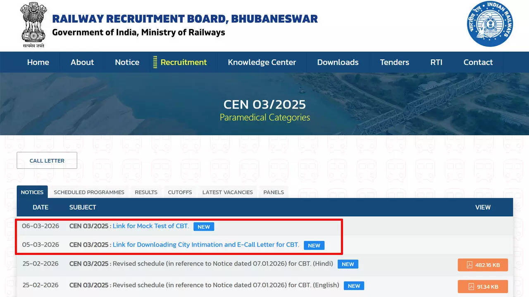This screenshot has width=529, height=297.
Task: Click the CALL LETTER button
Action: (47, 160)
